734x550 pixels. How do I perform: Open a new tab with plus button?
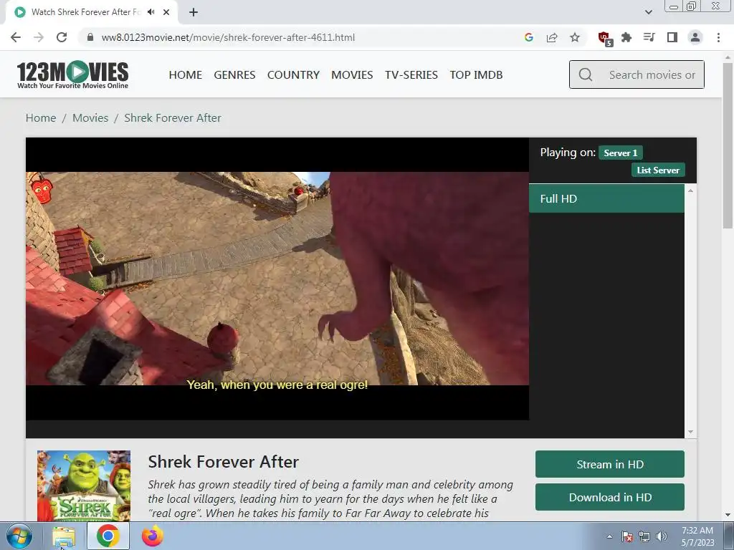click(x=194, y=12)
